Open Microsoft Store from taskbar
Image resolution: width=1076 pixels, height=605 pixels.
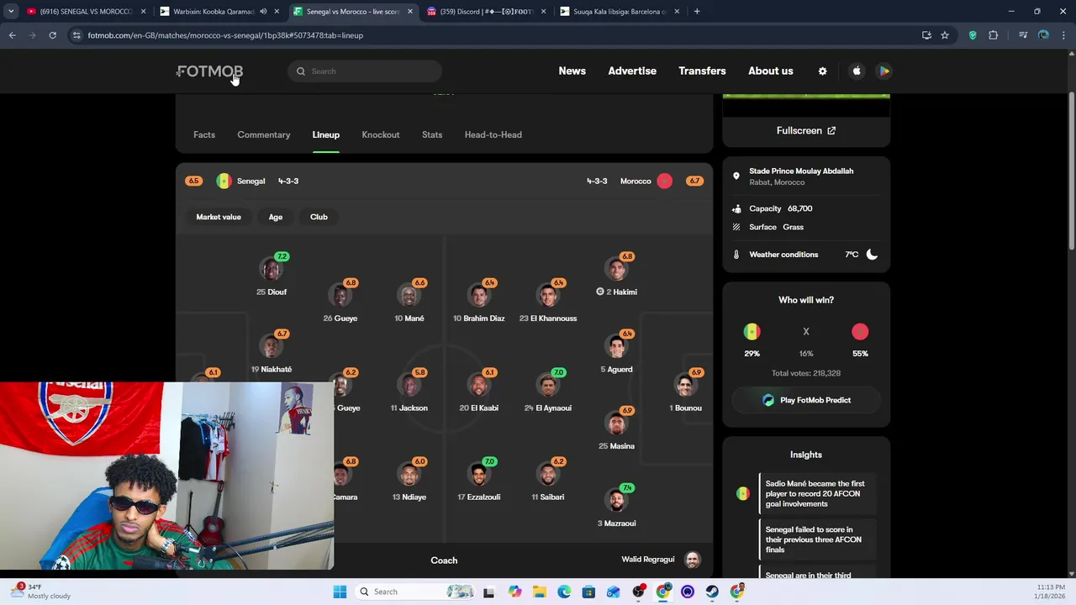tap(588, 592)
